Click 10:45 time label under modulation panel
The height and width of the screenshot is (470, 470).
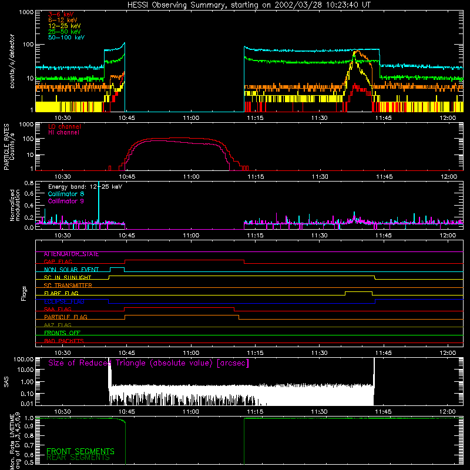tap(126, 236)
